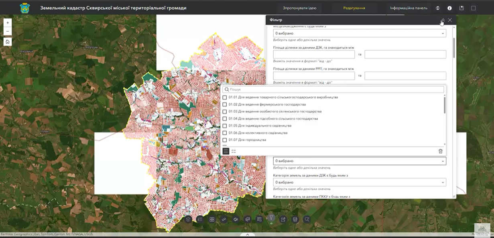Click Зпропонувати ідею button
494x238 pixels.
[299, 8]
